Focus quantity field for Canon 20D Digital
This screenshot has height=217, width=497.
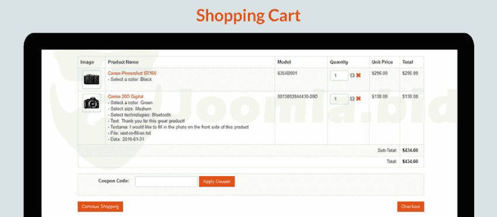(x=339, y=99)
